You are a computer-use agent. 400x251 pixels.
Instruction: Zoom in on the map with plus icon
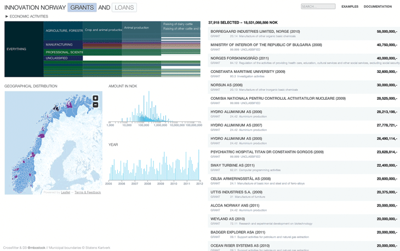[x=95, y=98]
